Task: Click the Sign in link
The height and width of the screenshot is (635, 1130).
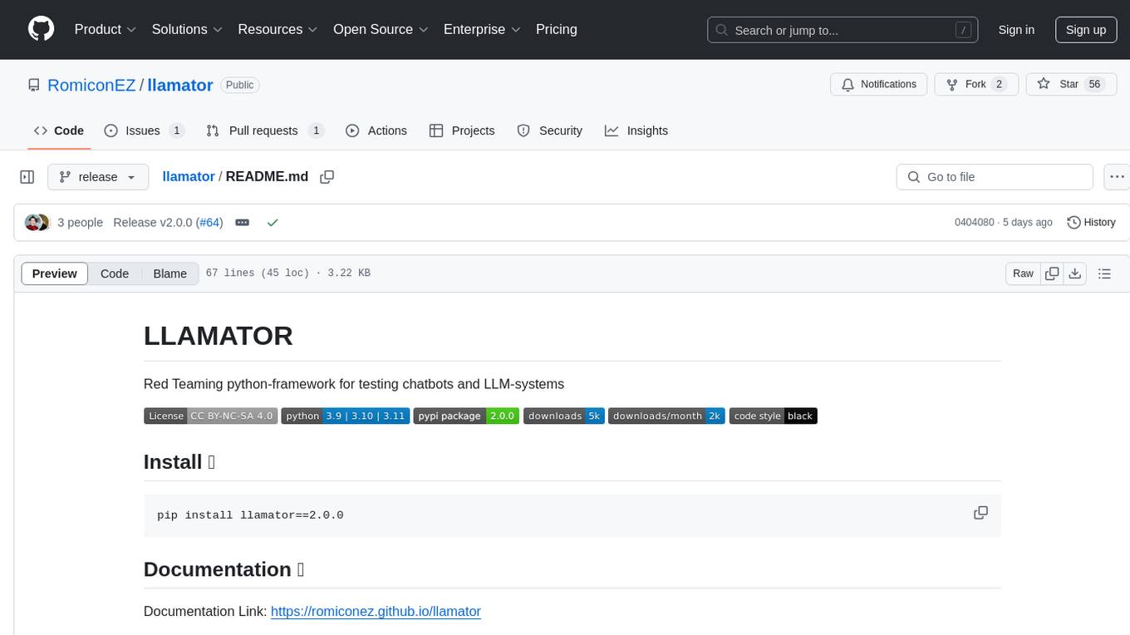Action: coord(1016,30)
